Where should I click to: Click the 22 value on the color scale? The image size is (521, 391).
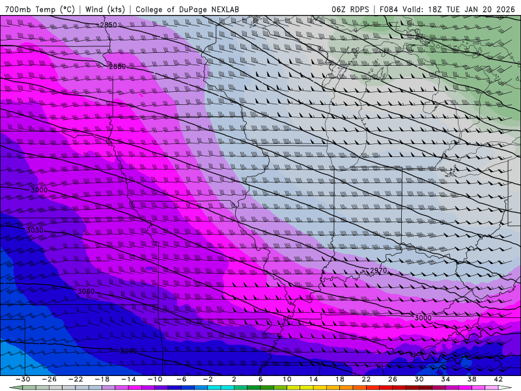click(x=366, y=379)
